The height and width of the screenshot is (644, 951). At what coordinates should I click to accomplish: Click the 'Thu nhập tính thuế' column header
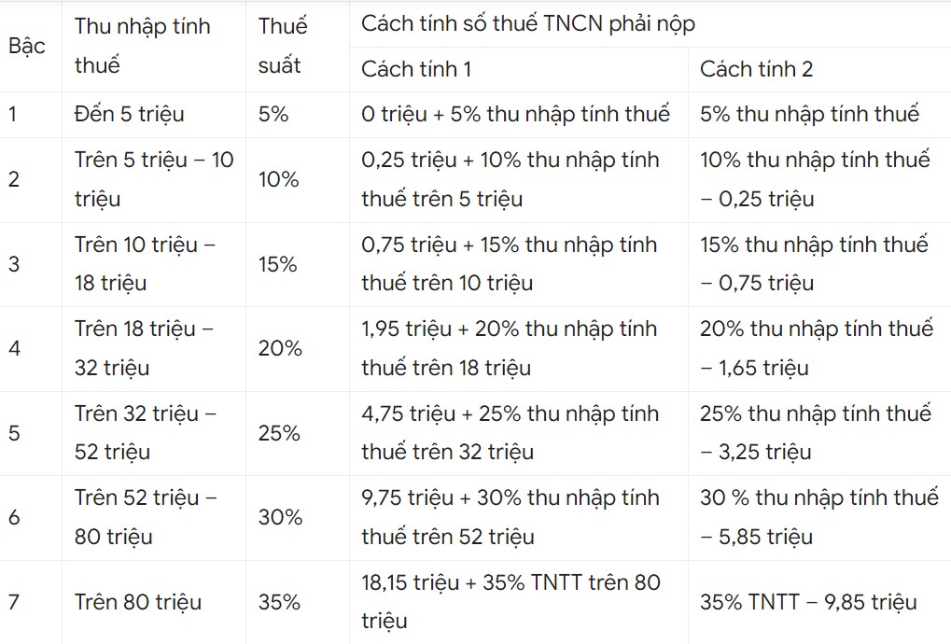click(143, 46)
